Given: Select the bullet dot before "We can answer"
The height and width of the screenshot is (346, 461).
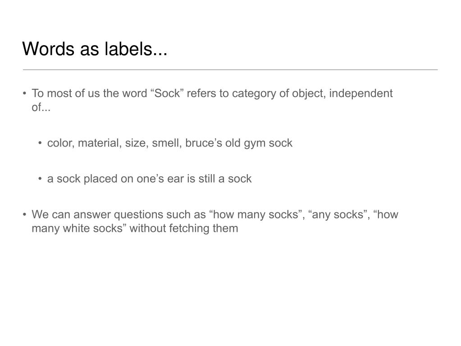Looking at the screenshot, I should click(x=25, y=214).
